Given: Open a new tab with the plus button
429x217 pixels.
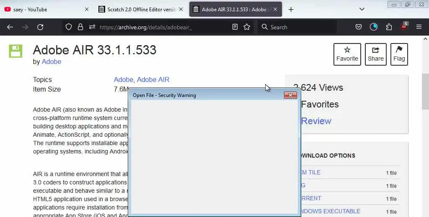Looking at the screenshot, I should coord(291,10).
